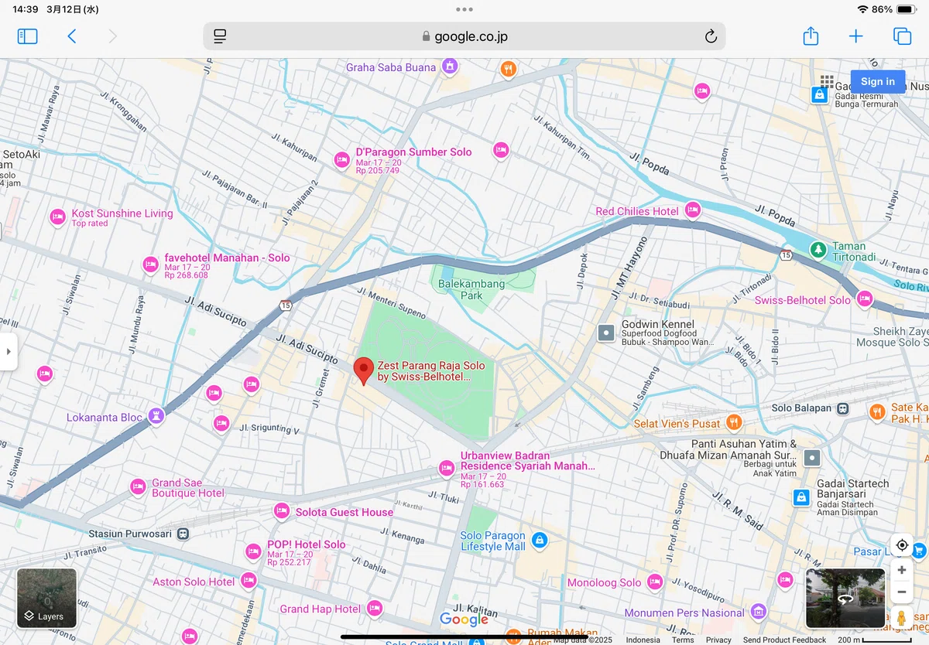This screenshot has height=645, width=929.
Task: Select the Stasiun Purwosari train station icon
Action: coord(183,534)
